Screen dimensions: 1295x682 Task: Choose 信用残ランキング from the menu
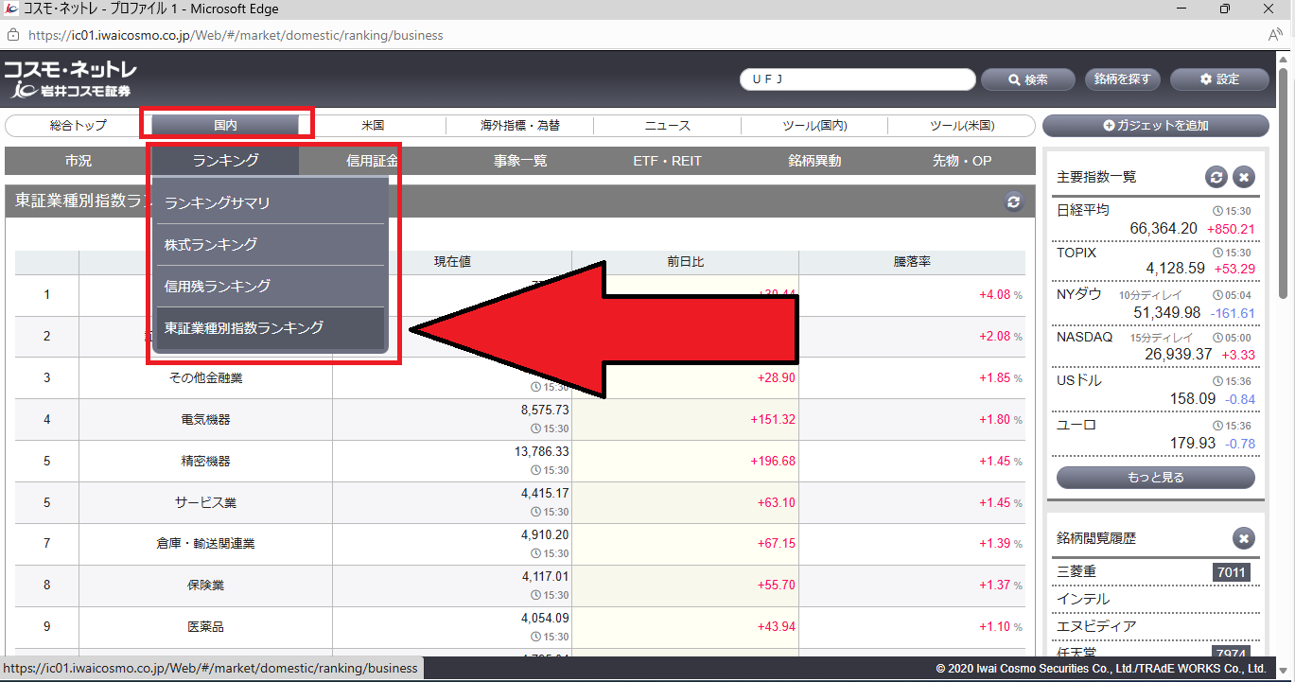[271, 286]
